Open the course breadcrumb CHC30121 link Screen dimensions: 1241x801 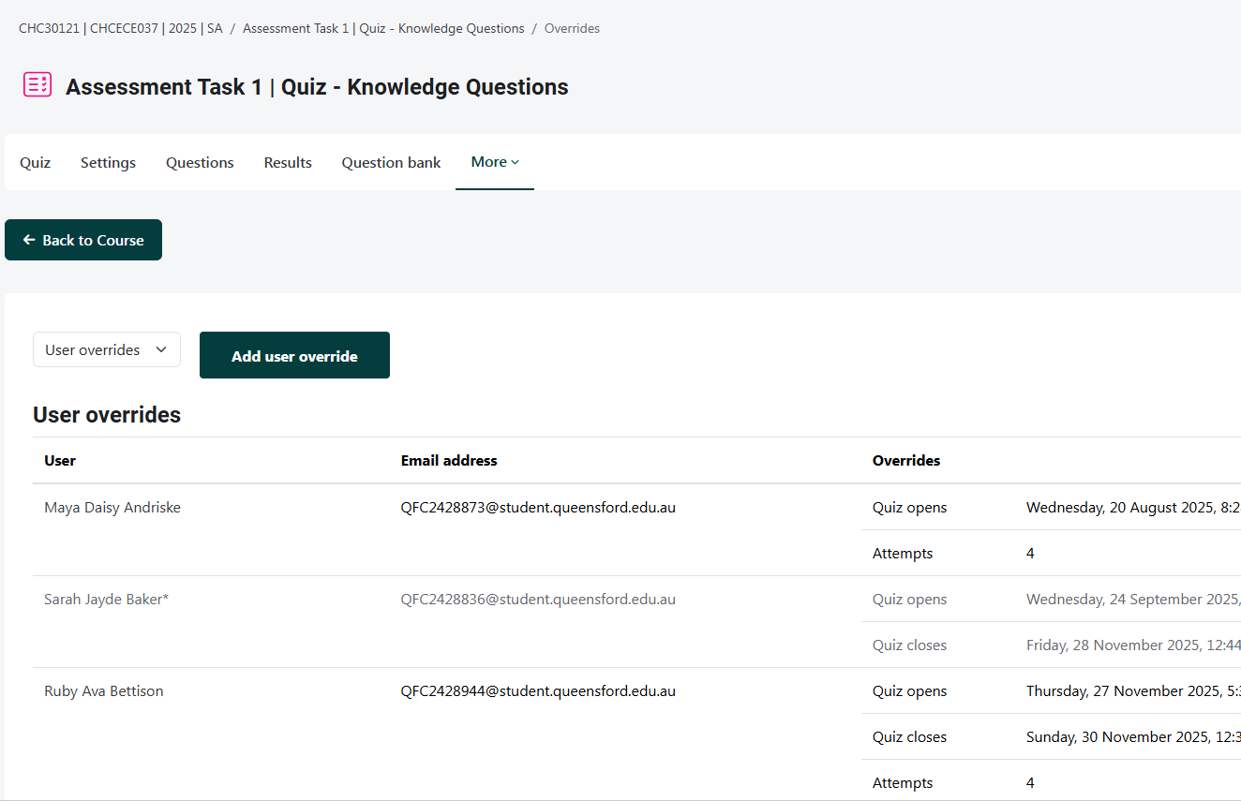click(x=120, y=28)
